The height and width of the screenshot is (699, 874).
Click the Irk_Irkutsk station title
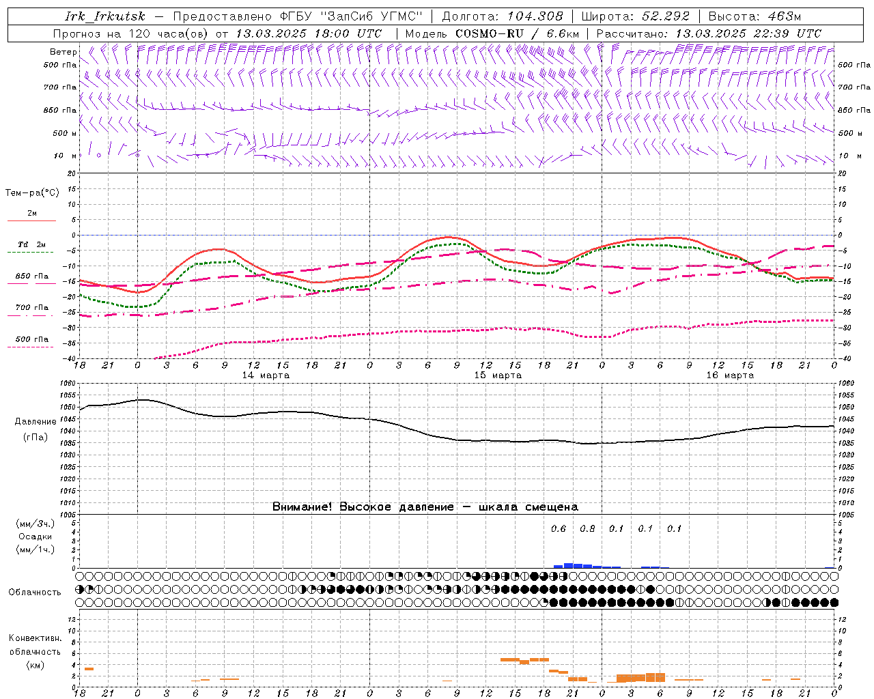click(105, 16)
